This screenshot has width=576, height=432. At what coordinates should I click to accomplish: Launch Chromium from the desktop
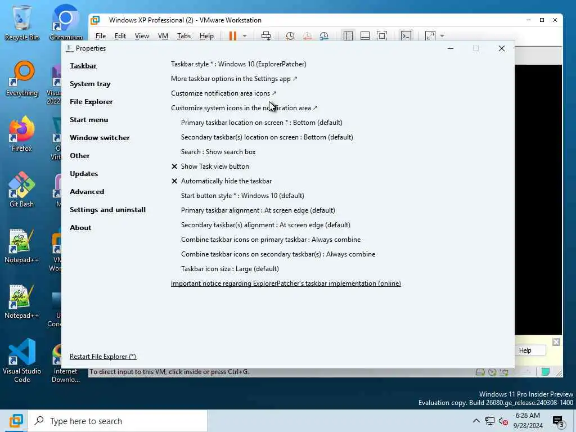click(65, 22)
